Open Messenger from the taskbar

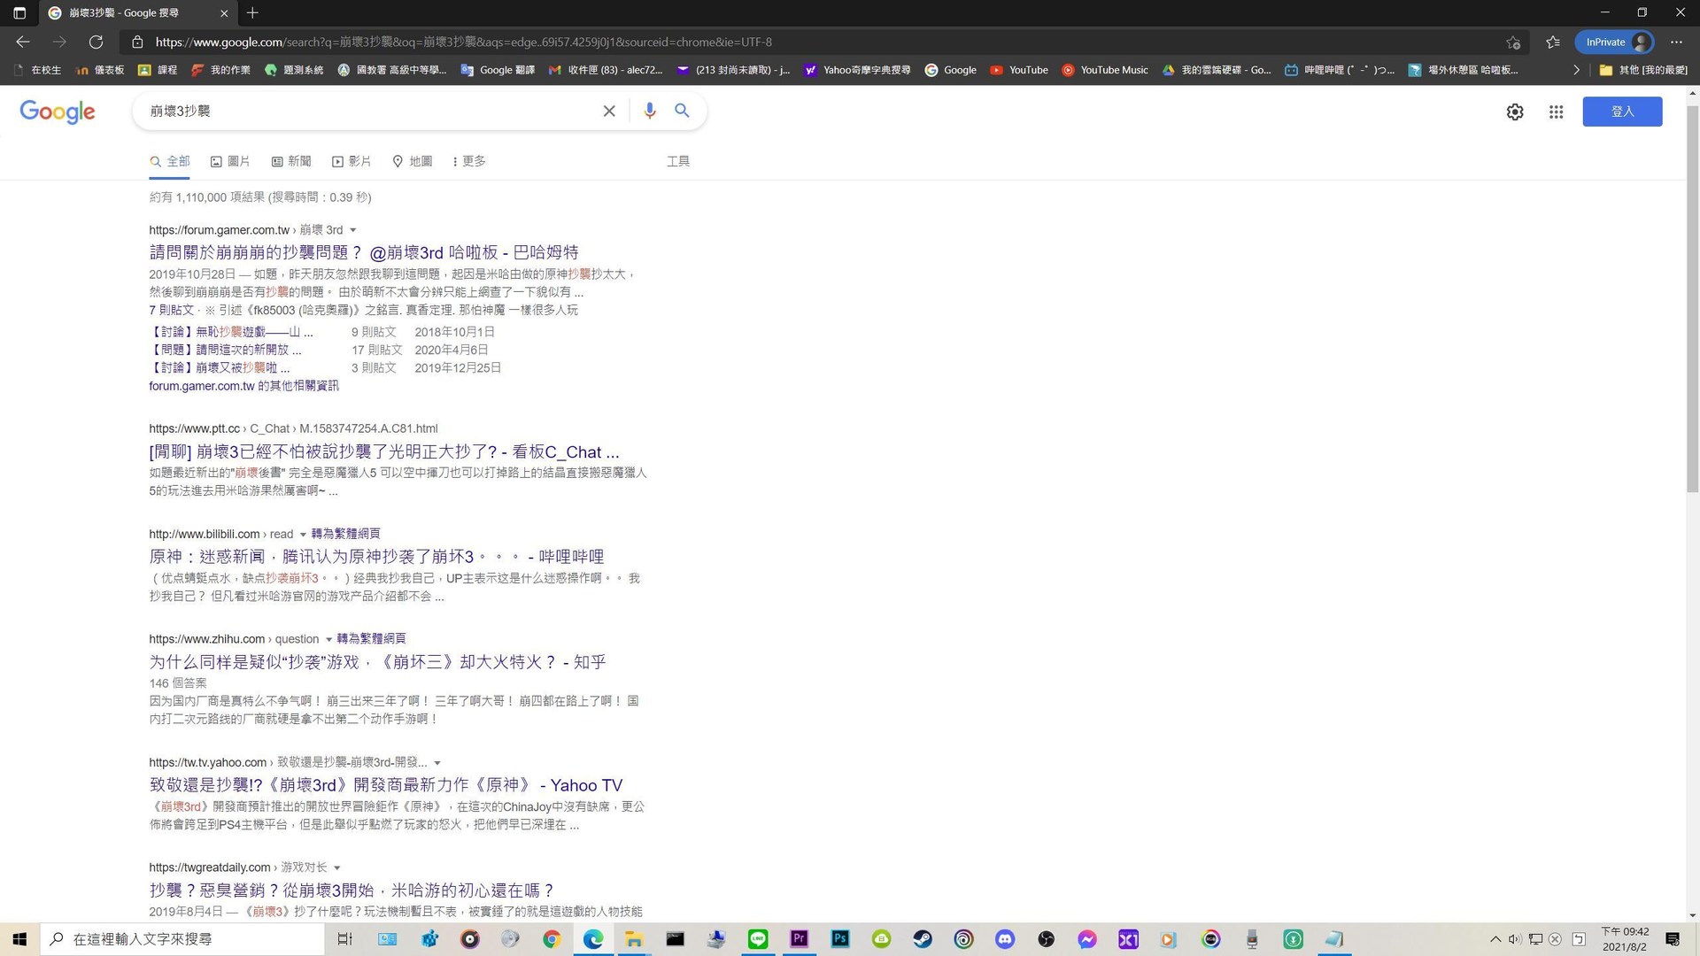[1087, 939]
